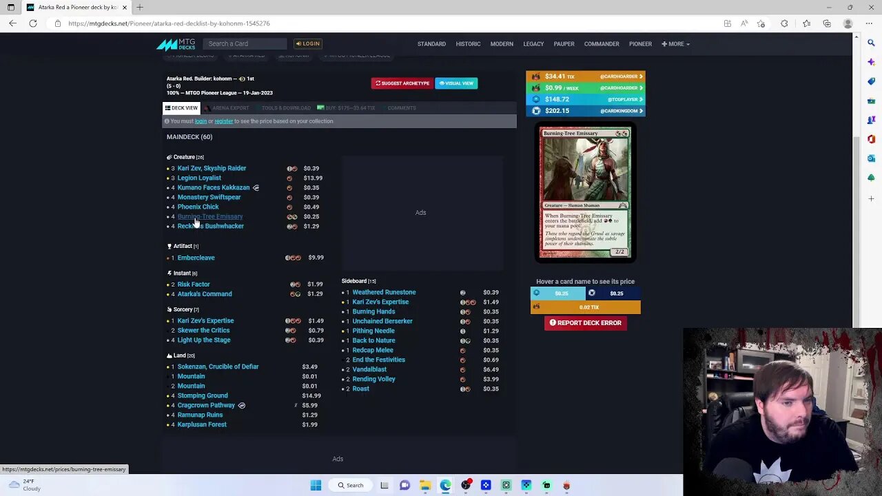Click the $202.15 Card Kingdom price button
Screen dimensions: 882x496
tap(586, 111)
